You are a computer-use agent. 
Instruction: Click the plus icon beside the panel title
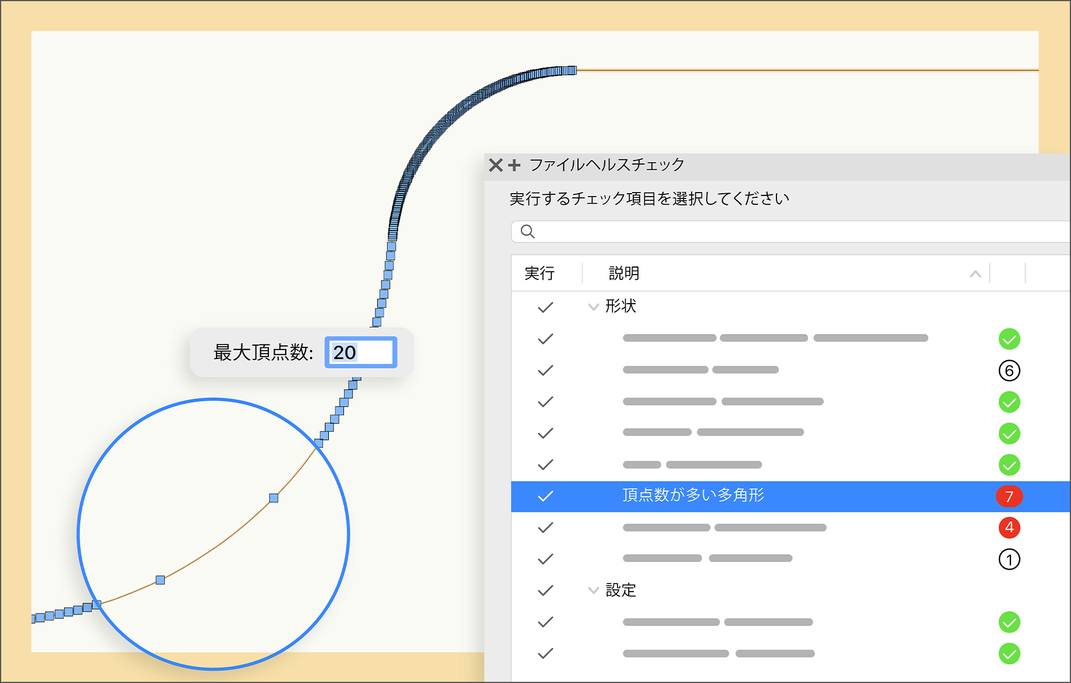tap(514, 165)
